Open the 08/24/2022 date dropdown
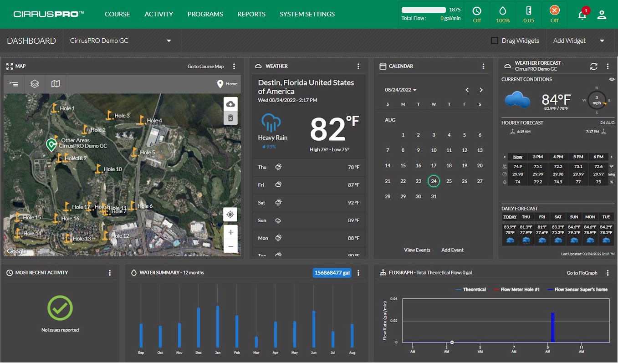 click(401, 90)
